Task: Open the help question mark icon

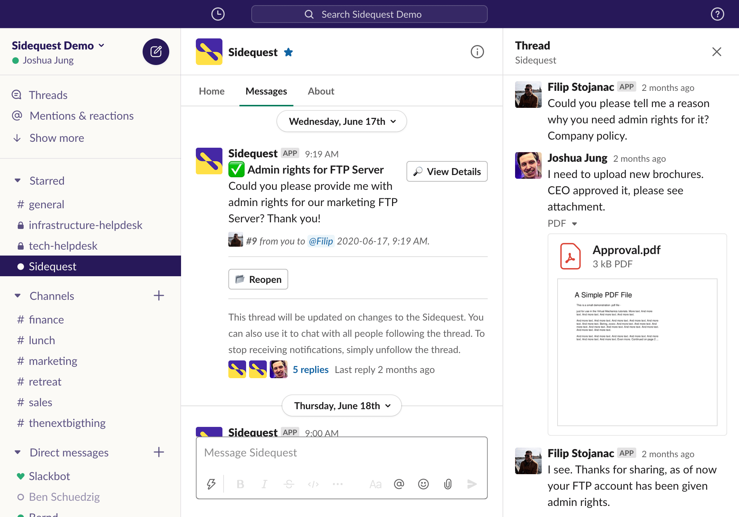Action: [x=717, y=14]
